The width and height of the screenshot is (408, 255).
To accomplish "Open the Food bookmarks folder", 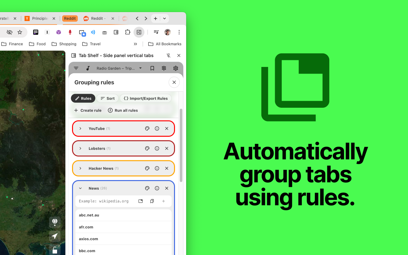I will click(x=37, y=44).
